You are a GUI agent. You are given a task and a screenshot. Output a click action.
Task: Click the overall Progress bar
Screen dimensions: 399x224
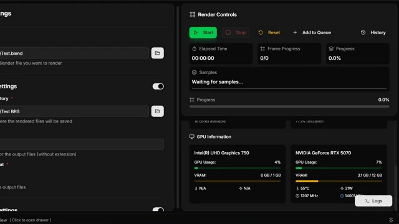tap(289, 106)
